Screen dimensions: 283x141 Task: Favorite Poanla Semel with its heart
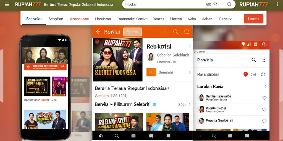pos(264,110)
